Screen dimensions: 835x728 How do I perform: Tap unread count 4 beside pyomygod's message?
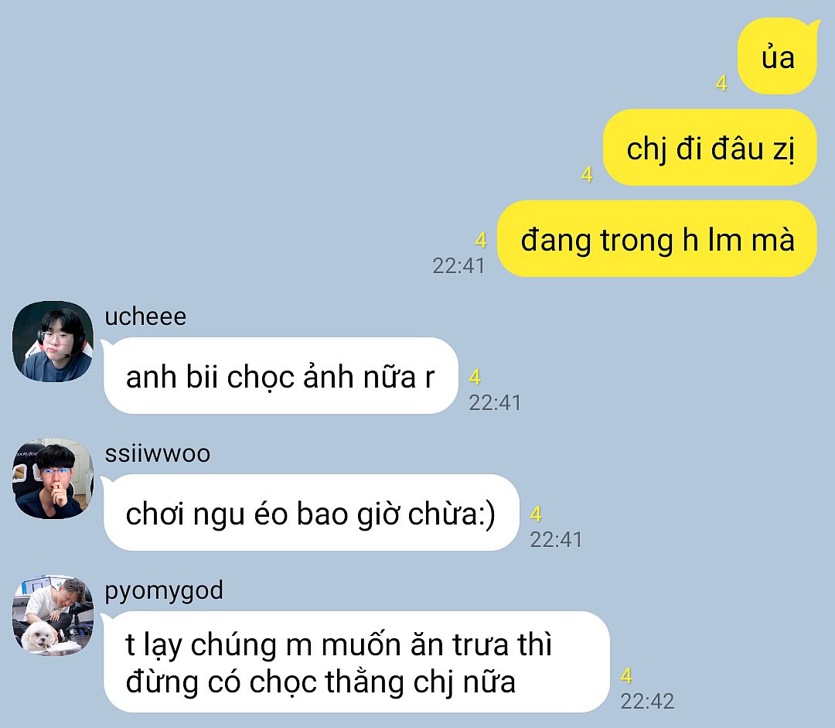[627, 675]
